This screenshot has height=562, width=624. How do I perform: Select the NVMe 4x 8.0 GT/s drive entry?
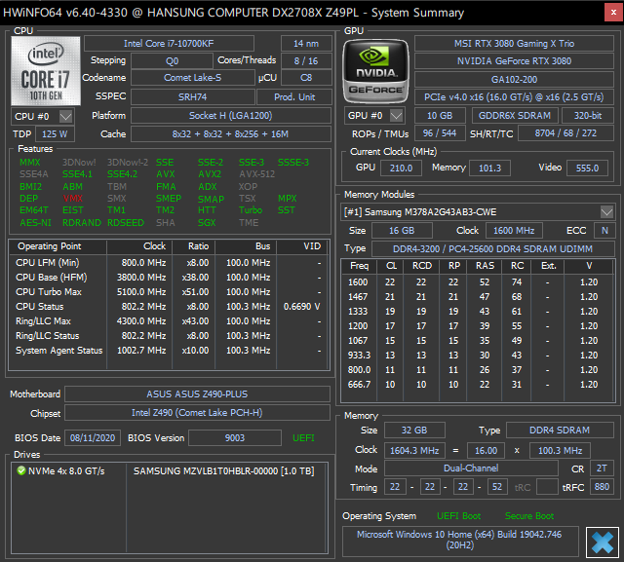[66, 471]
